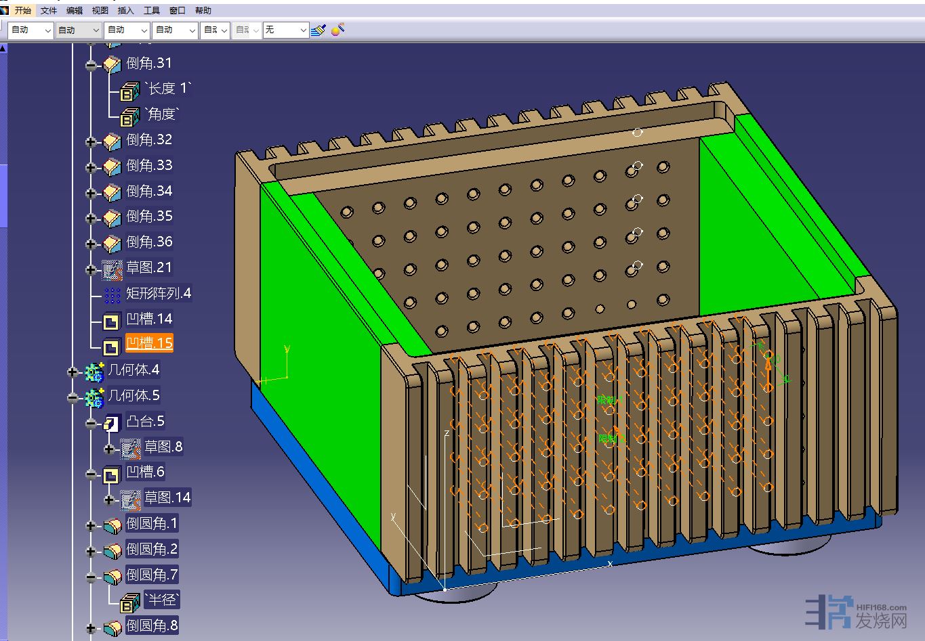Open the 工具 menu
The height and width of the screenshot is (641, 925).
click(152, 10)
